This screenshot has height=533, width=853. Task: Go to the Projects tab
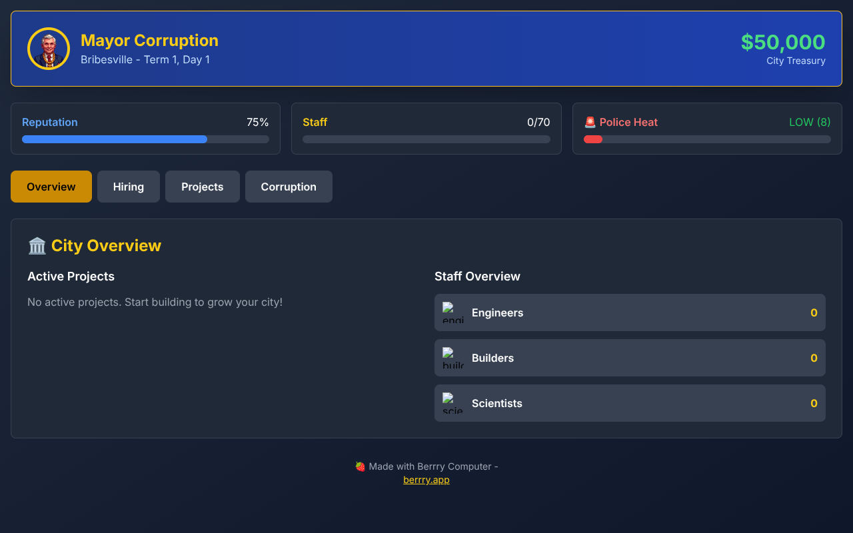(x=203, y=187)
